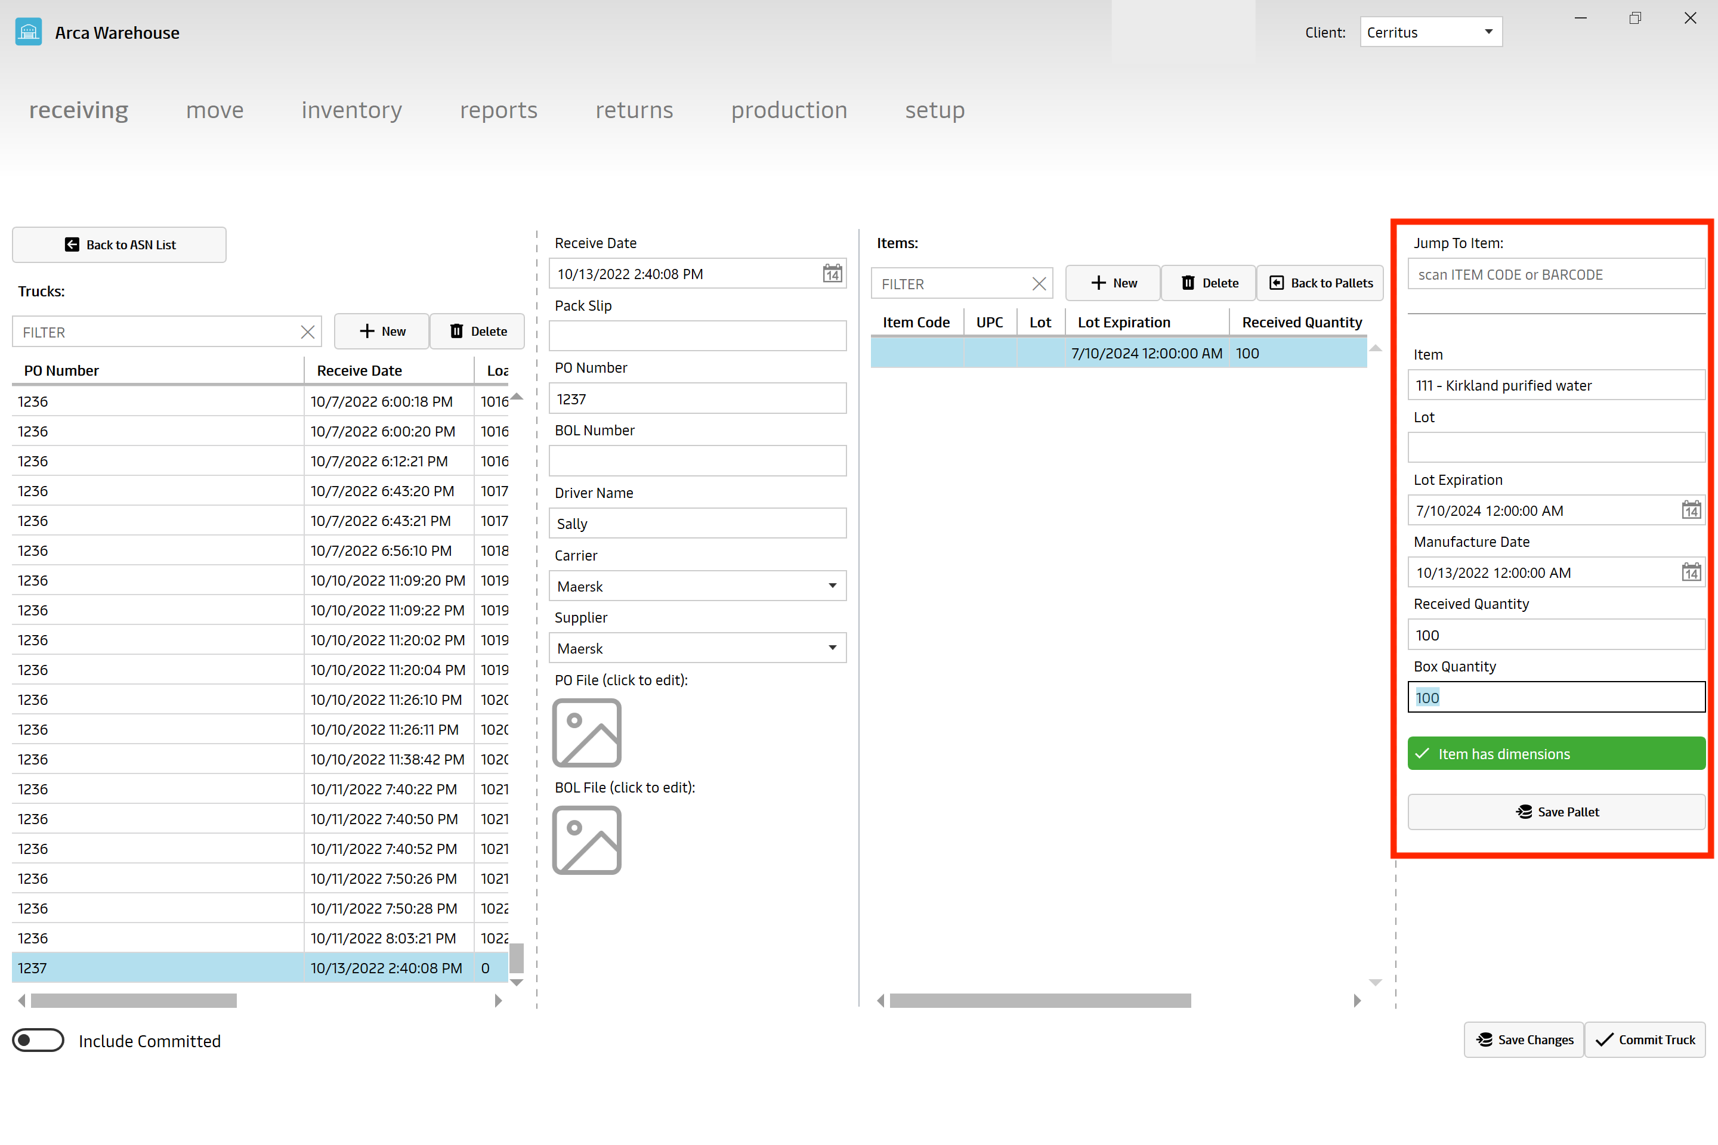Open the production tab
The image size is (1718, 1145).
point(790,110)
